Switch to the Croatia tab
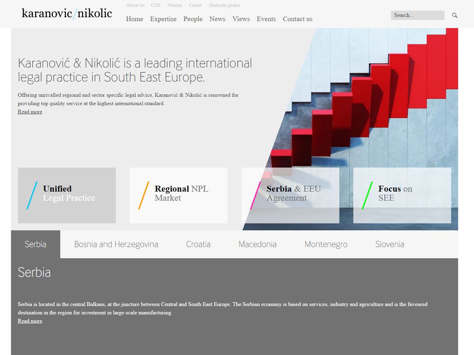Image resolution: width=474 pixels, height=355 pixels. click(198, 244)
